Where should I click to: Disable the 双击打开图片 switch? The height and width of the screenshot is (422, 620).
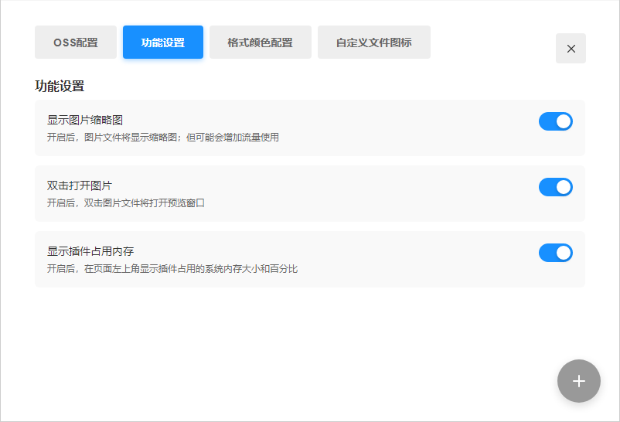555,187
